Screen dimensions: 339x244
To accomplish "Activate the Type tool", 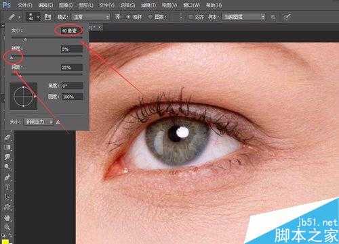I will (7, 187).
